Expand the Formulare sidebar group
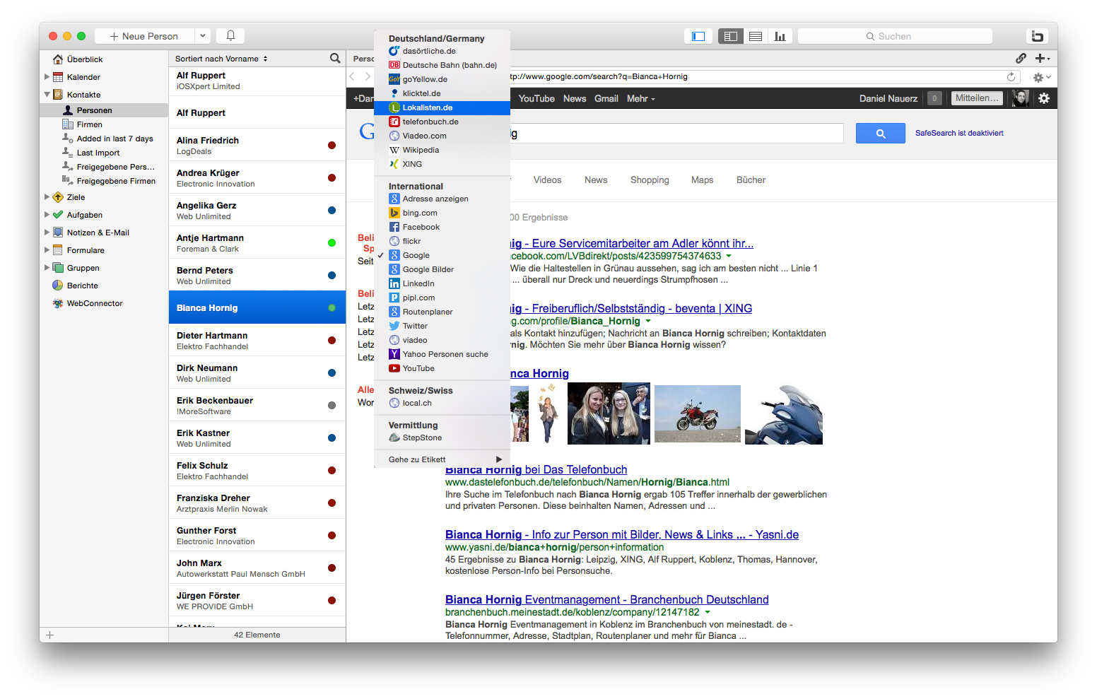 (x=47, y=250)
